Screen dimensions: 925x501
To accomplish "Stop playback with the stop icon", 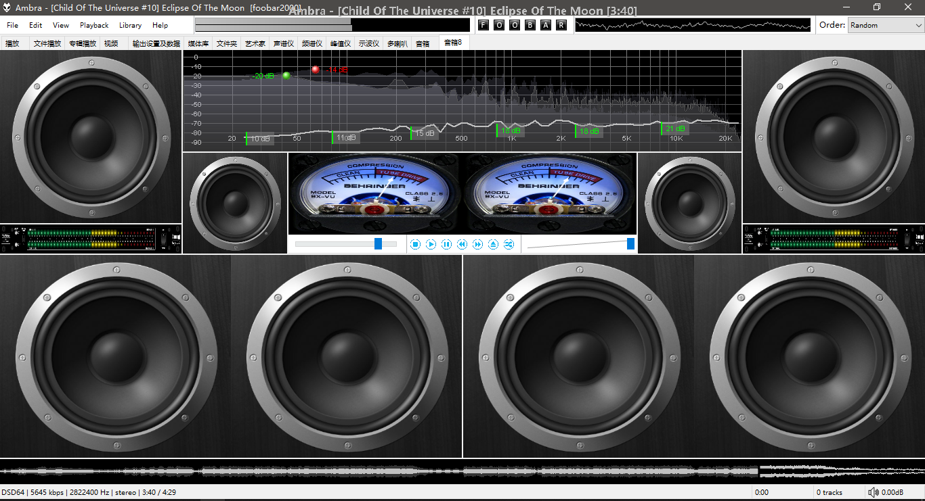I will (x=416, y=244).
